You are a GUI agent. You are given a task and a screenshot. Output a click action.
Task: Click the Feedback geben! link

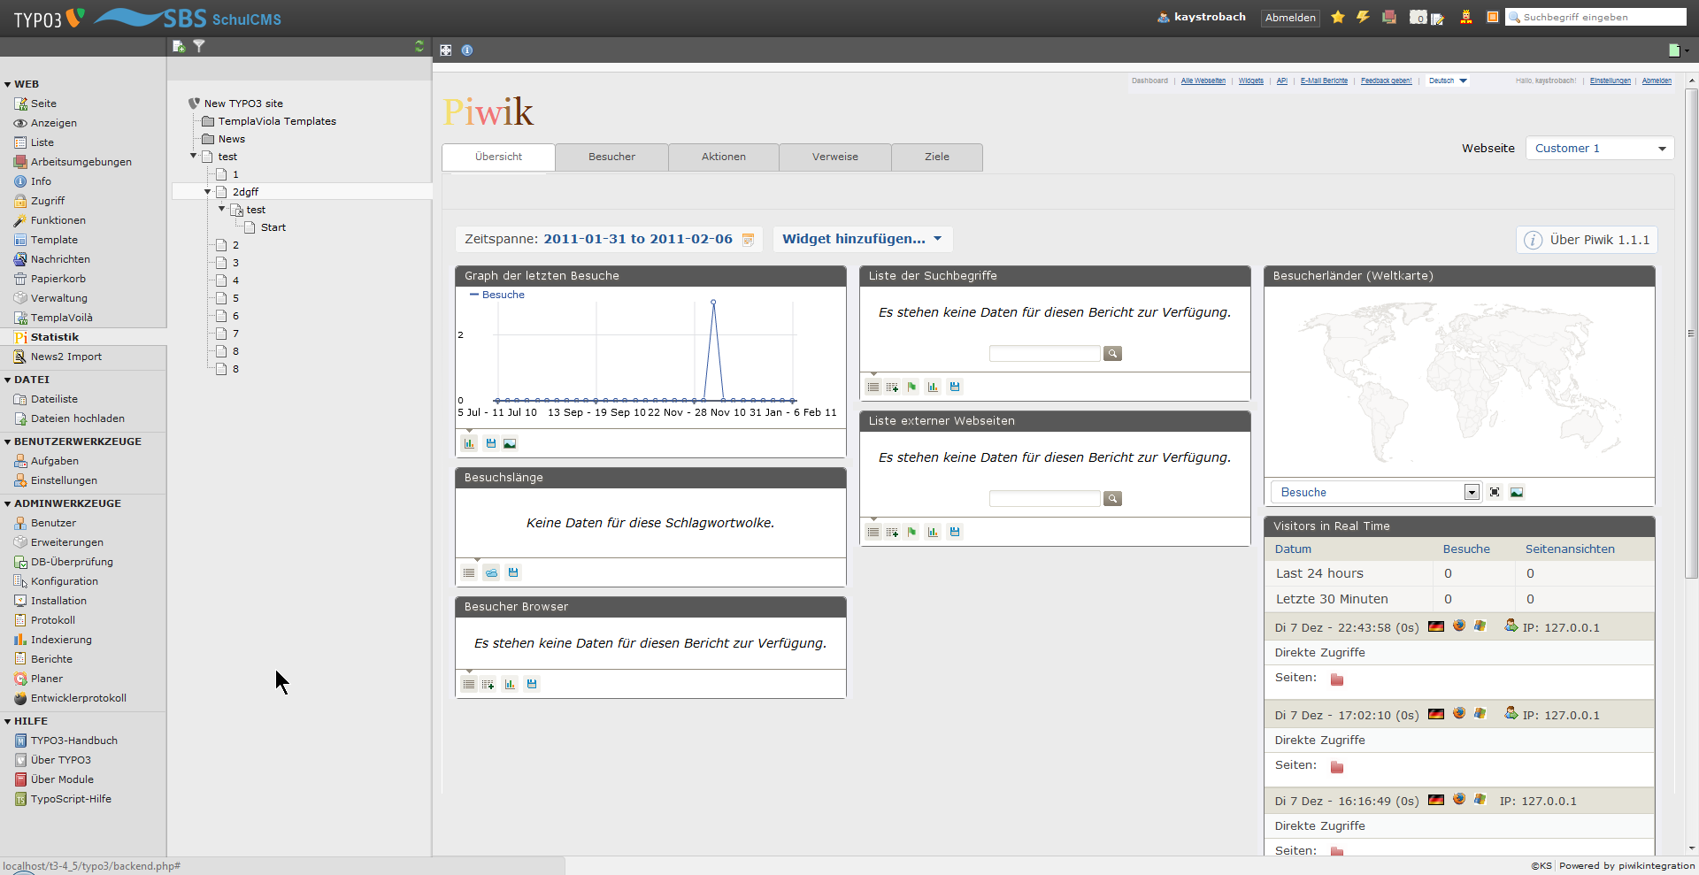click(x=1387, y=81)
